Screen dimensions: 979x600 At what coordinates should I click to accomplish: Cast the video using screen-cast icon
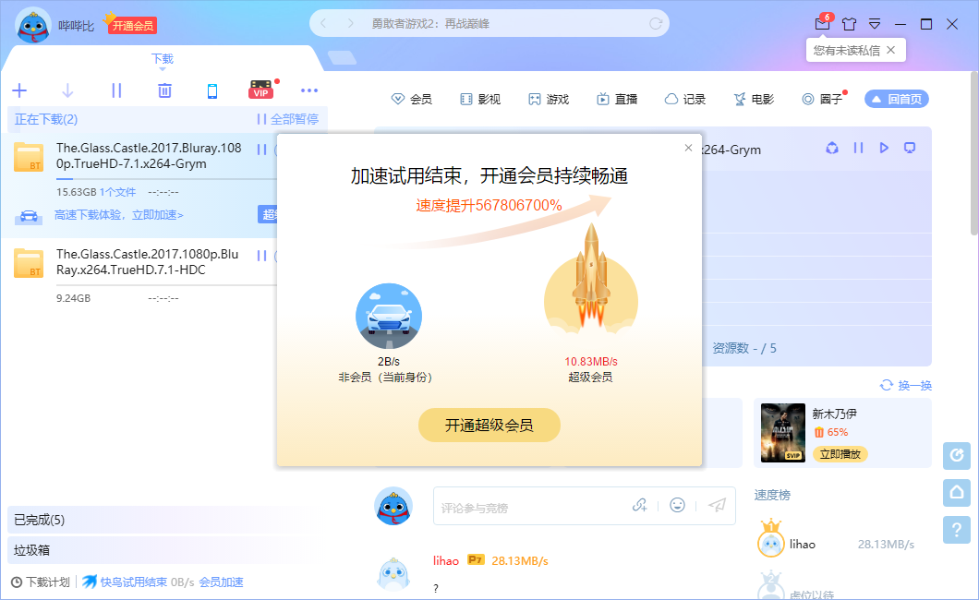click(909, 148)
